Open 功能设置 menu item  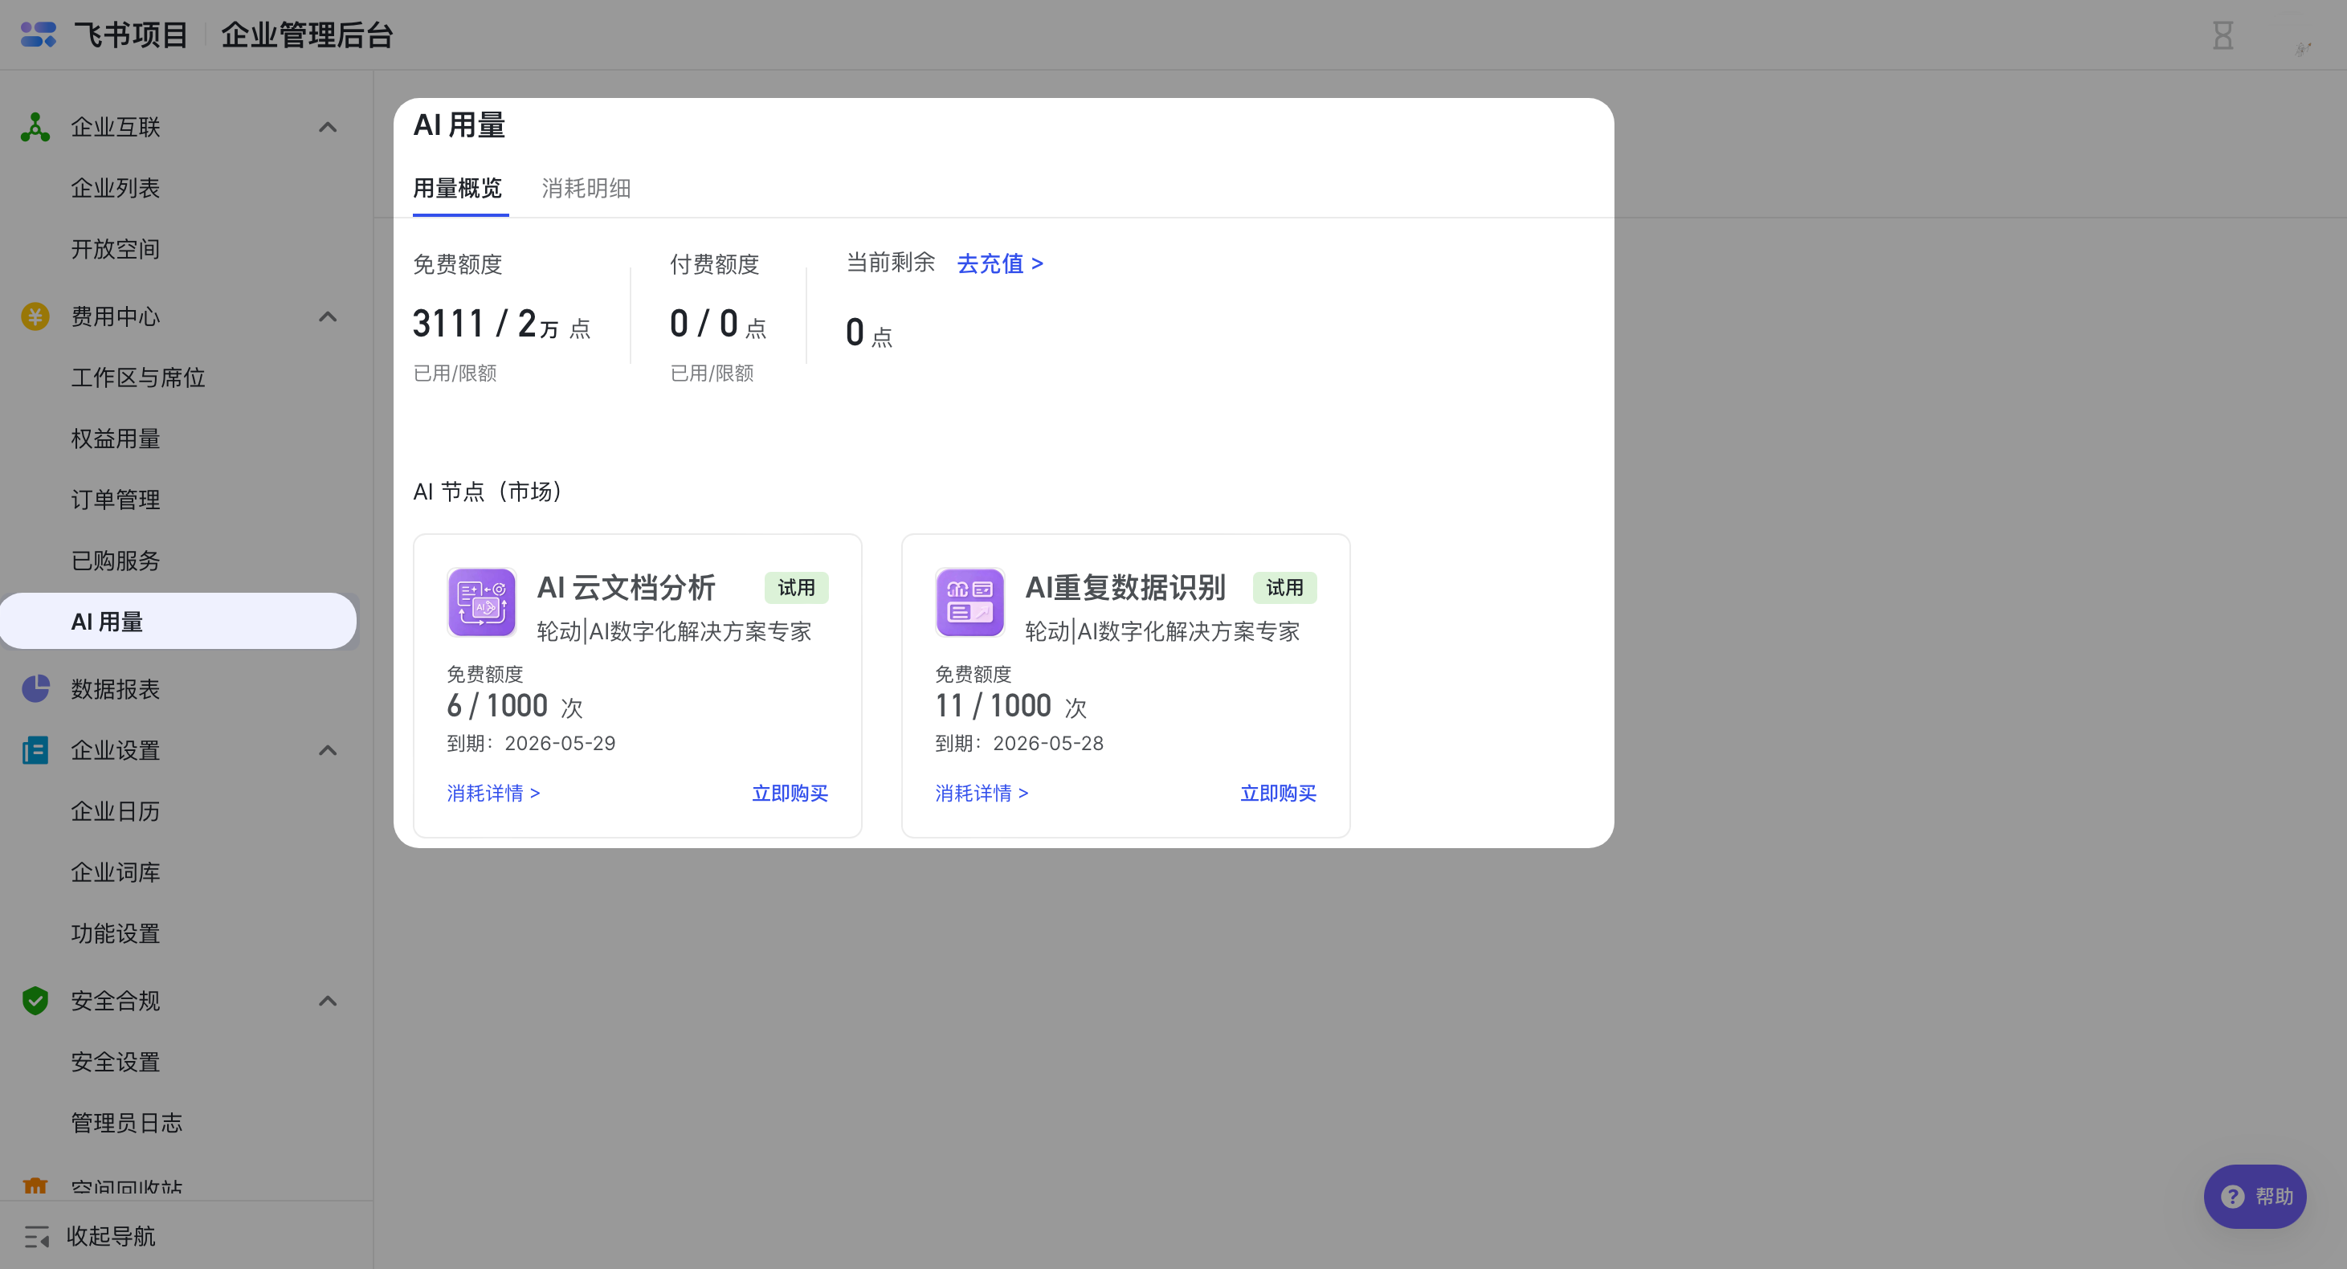(x=116, y=932)
